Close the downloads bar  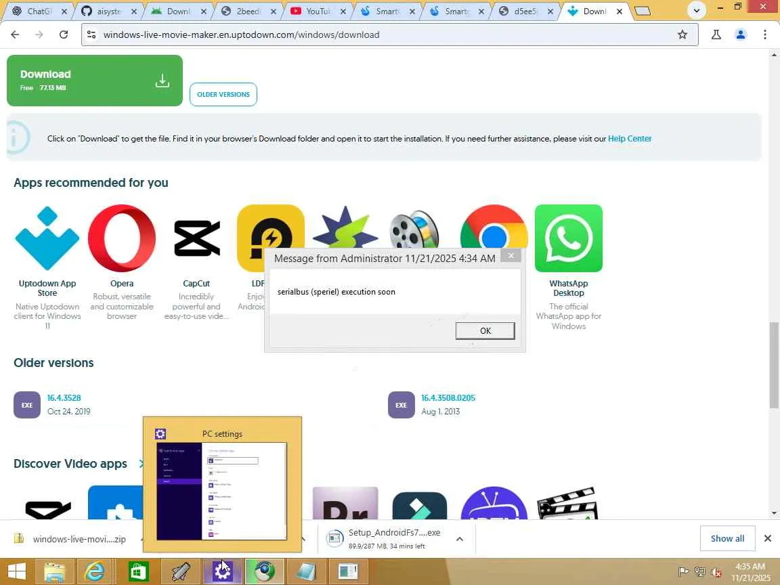click(768, 539)
